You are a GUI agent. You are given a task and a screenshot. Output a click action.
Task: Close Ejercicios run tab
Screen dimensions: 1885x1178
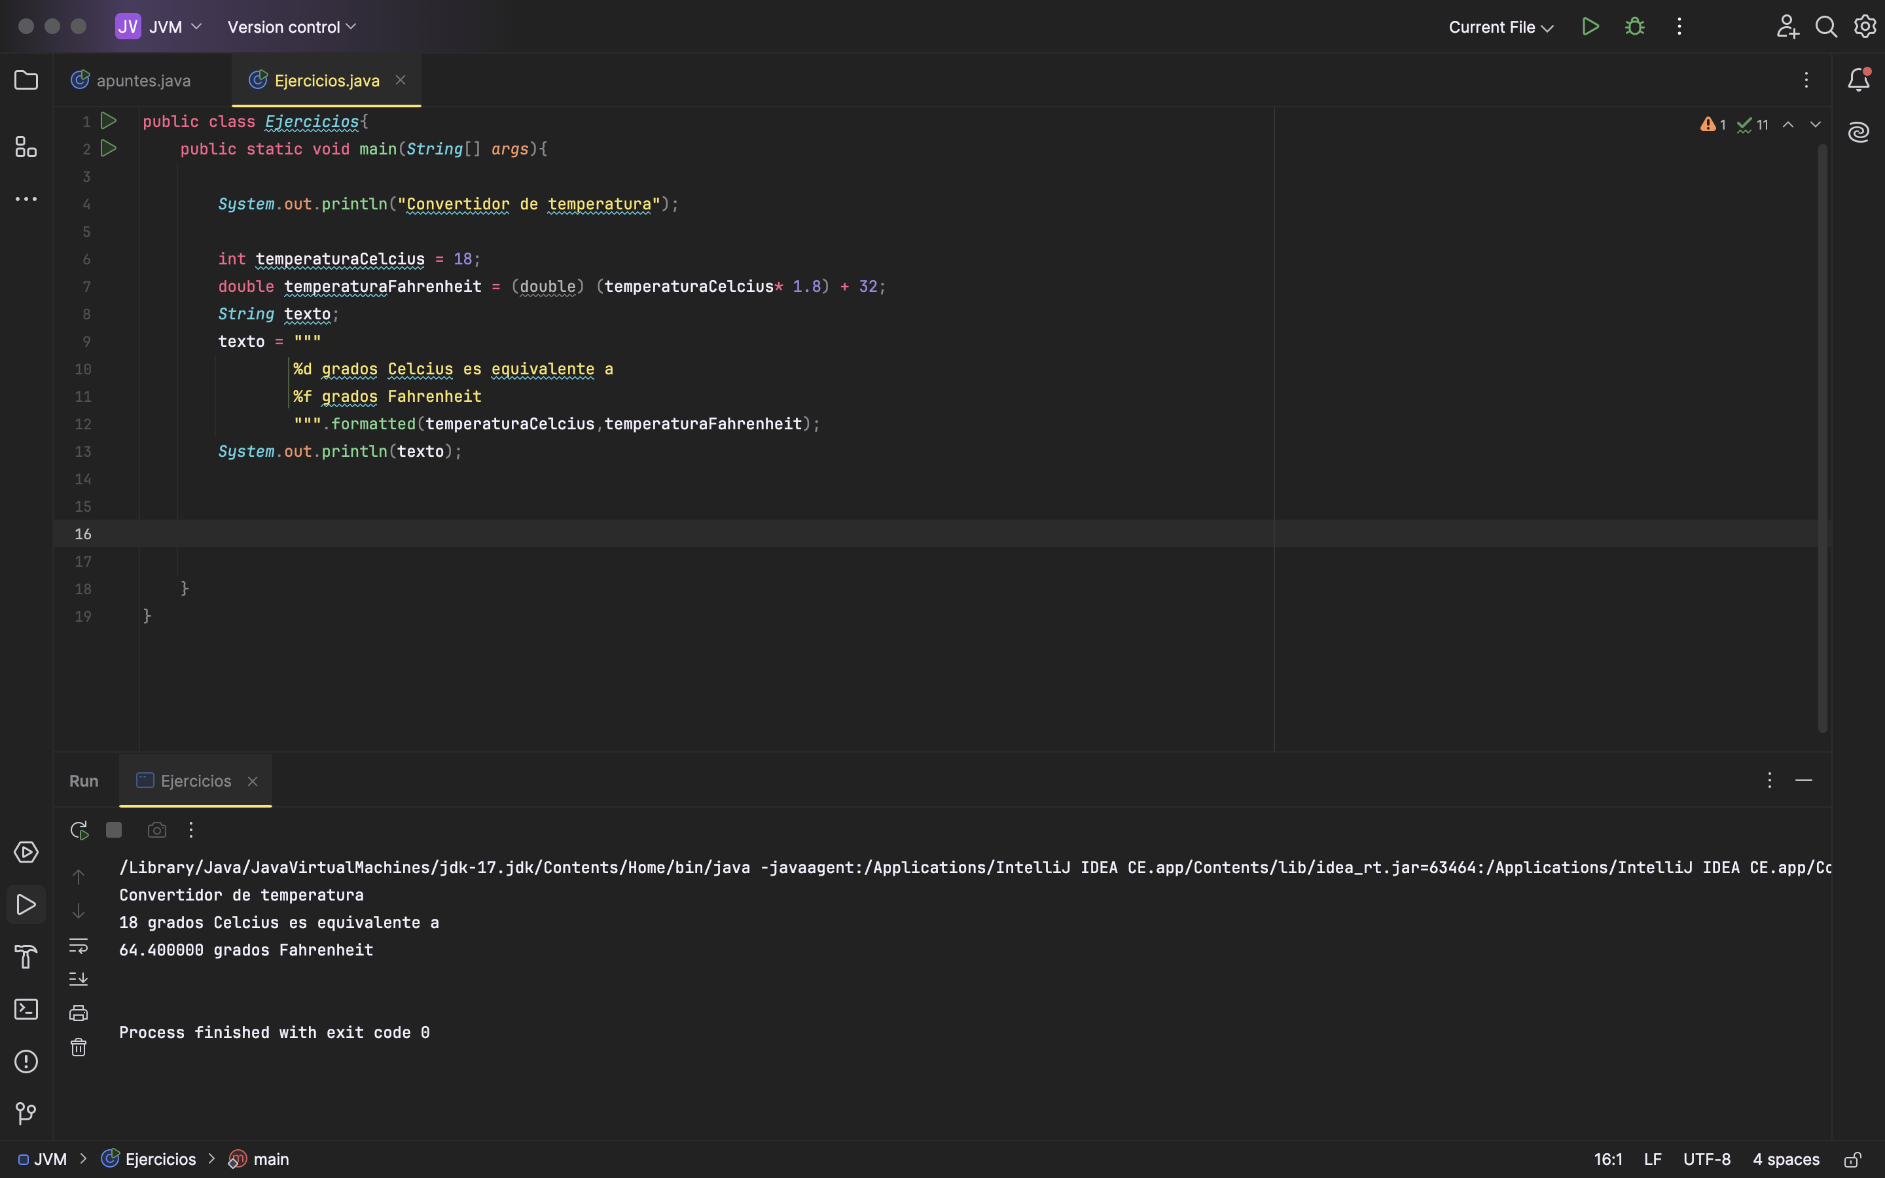coord(253,781)
